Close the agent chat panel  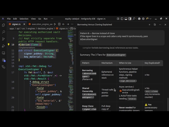click(x=165, y=25)
